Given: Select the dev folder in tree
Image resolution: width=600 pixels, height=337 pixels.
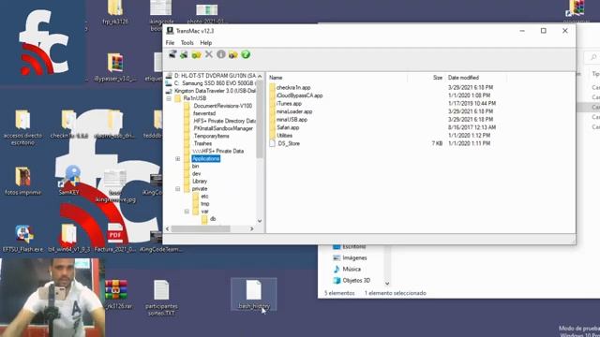Looking at the screenshot, I should pyautogui.click(x=196, y=174).
